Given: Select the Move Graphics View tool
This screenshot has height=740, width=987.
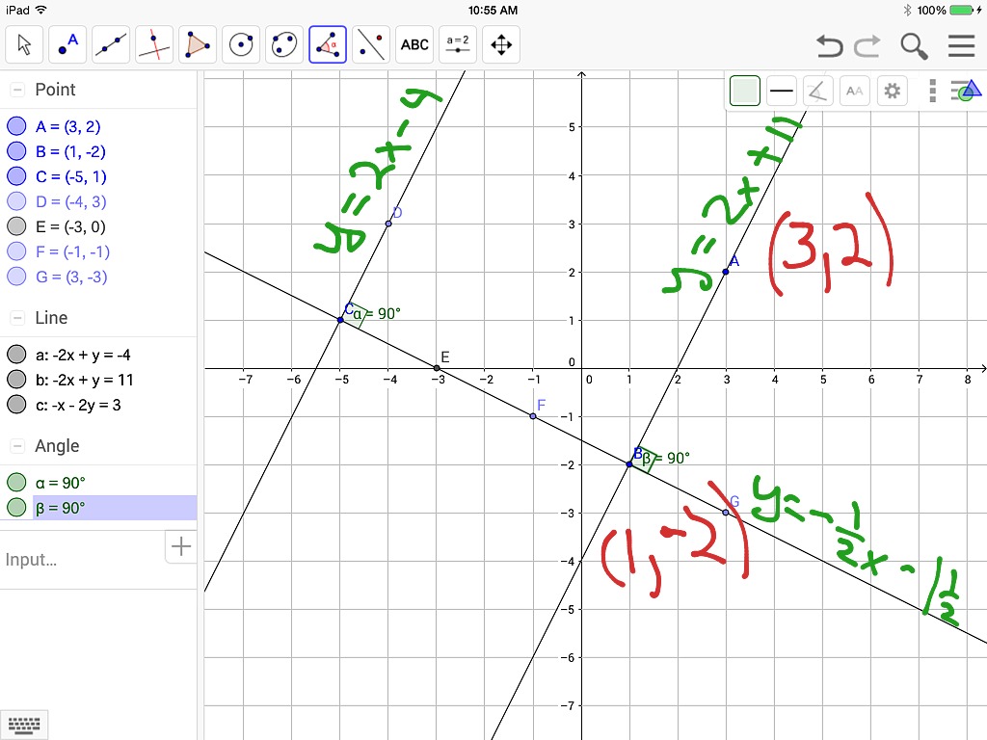Looking at the screenshot, I should pyautogui.click(x=501, y=44).
